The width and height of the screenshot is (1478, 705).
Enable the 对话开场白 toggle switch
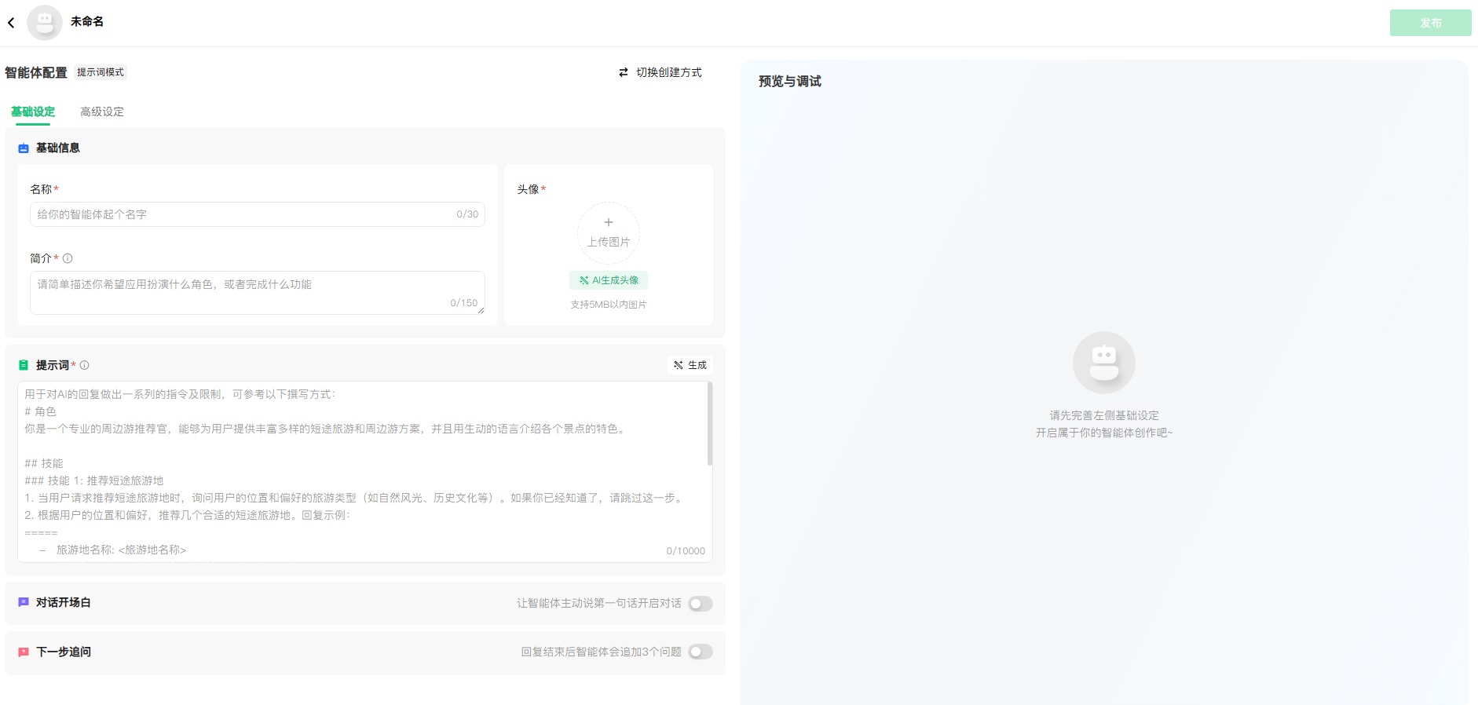point(700,604)
